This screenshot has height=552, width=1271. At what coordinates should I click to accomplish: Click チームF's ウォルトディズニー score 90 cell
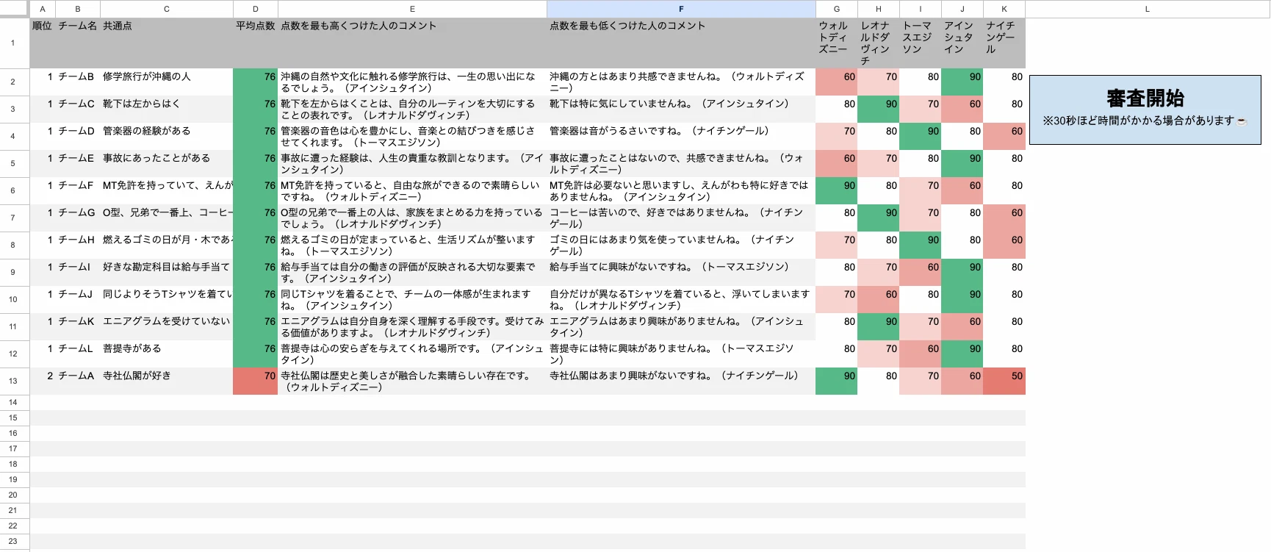pyautogui.click(x=836, y=190)
